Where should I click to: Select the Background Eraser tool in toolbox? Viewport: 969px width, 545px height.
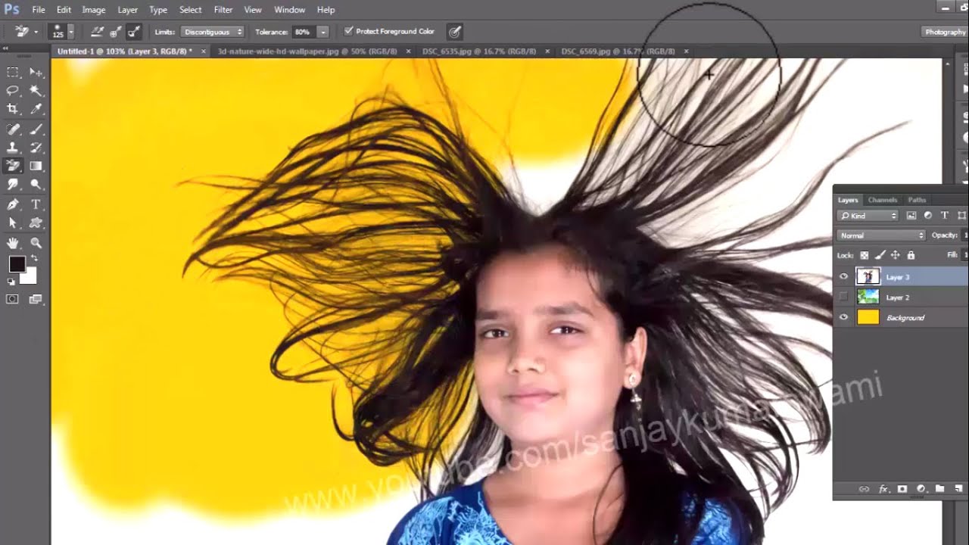click(x=13, y=166)
